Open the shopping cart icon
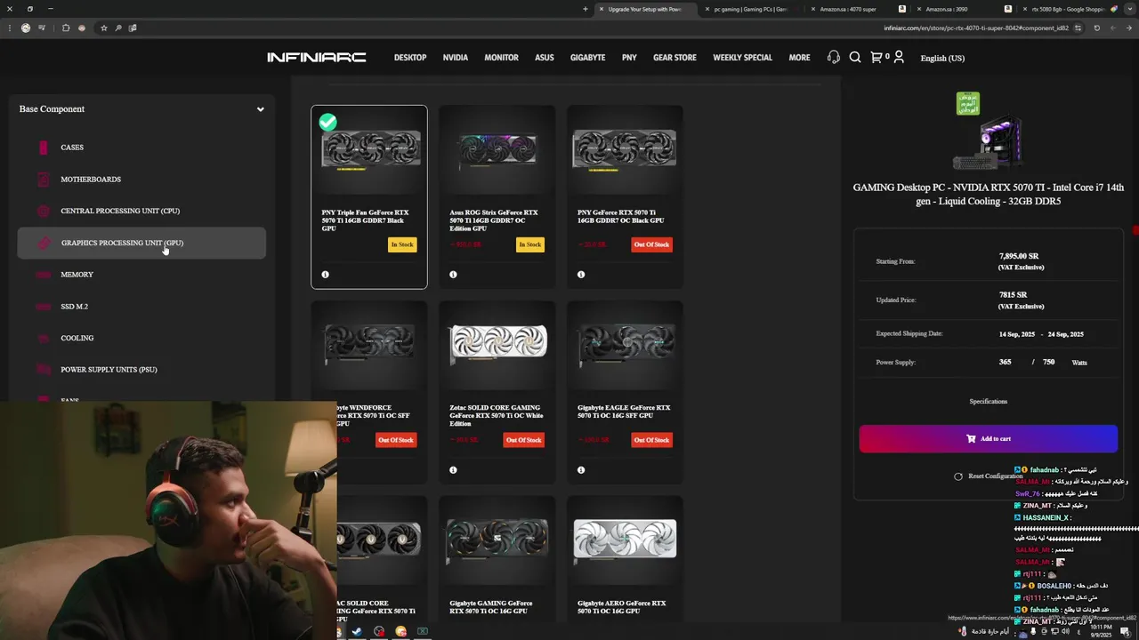 876,57
